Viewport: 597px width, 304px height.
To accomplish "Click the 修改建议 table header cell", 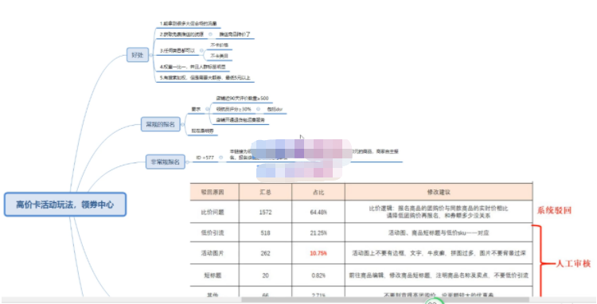I will pyautogui.click(x=439, y=192).
